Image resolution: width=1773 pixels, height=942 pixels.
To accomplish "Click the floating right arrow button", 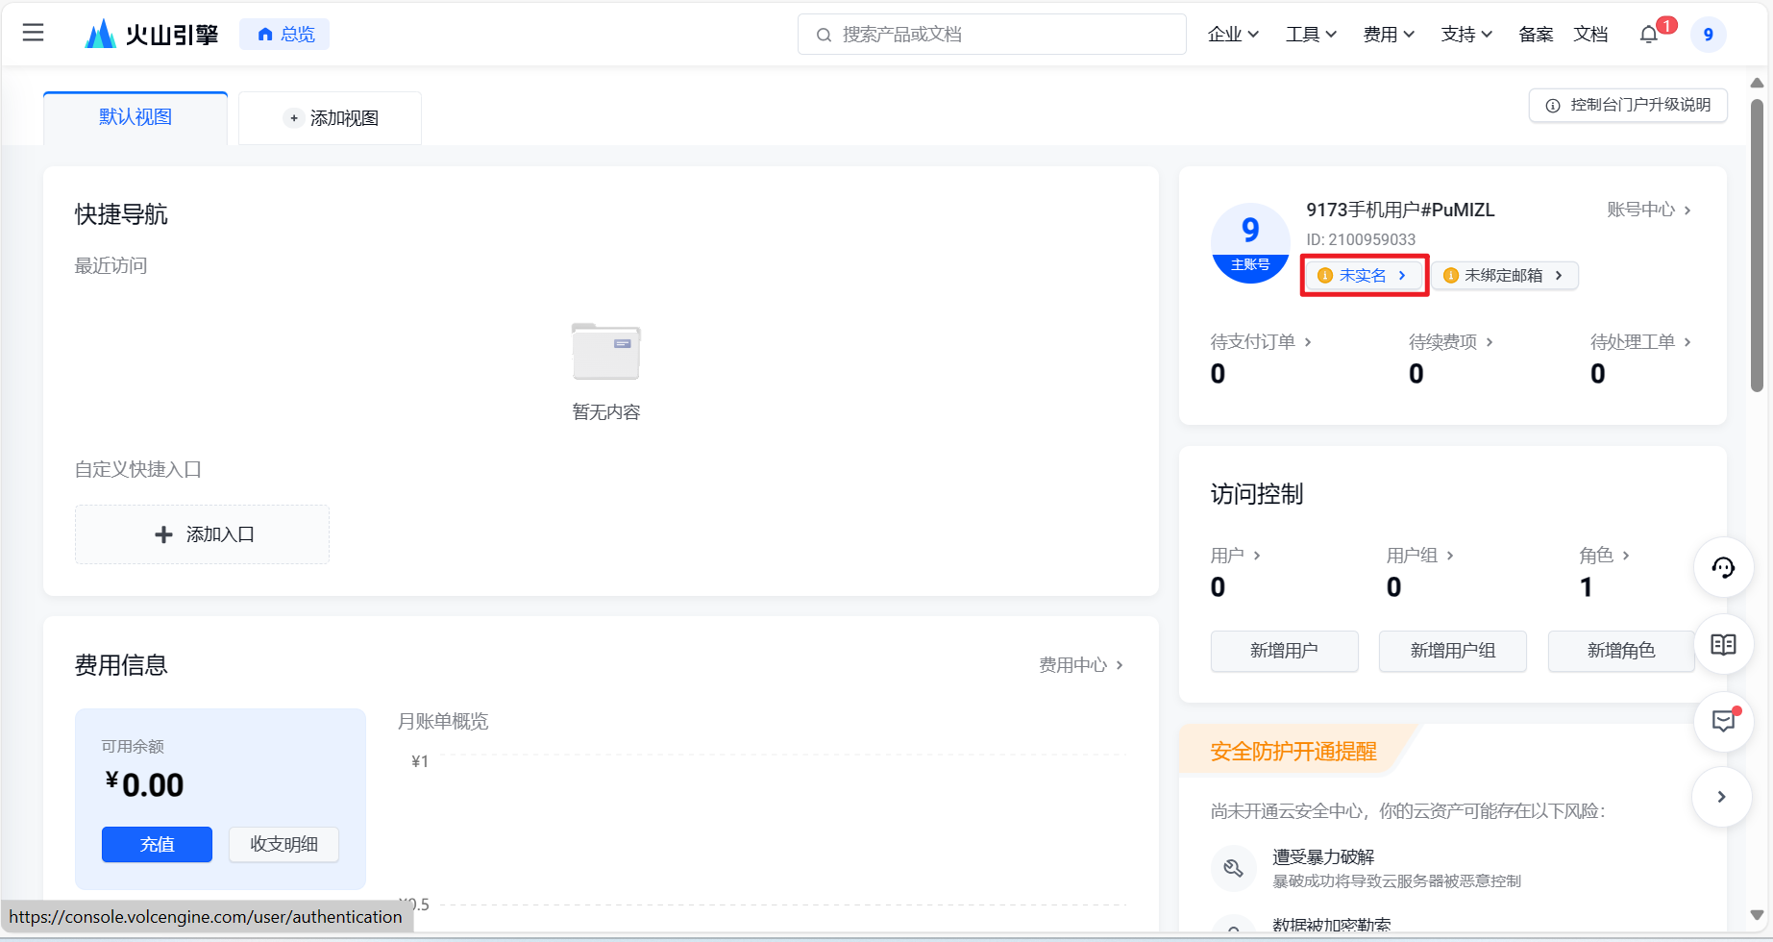I will pos(1721,797).
